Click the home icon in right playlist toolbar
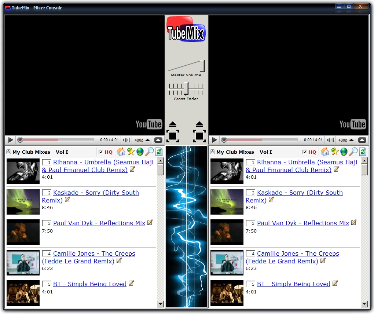The height and width of the screenshot is (314, 374). [x=325, y=151]
